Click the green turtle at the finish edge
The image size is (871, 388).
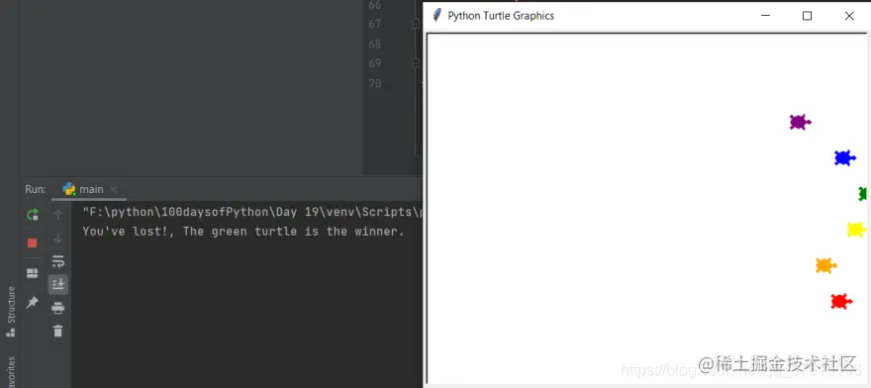coord(863,194)
